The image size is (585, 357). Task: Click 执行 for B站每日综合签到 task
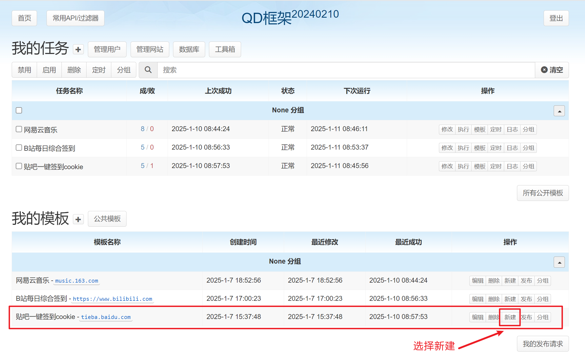pos(463,148)
